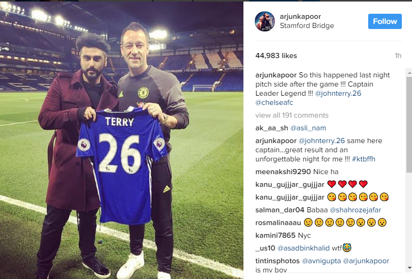This screenshot has height=279, width=412.
Task: Open the @avnigupta mention
Action: 321,261
